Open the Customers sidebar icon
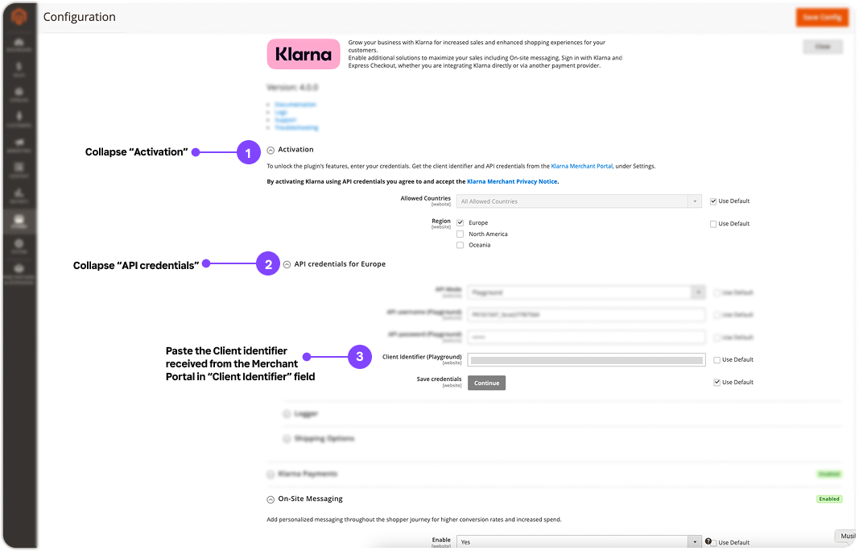 click(x=19, y=119)
